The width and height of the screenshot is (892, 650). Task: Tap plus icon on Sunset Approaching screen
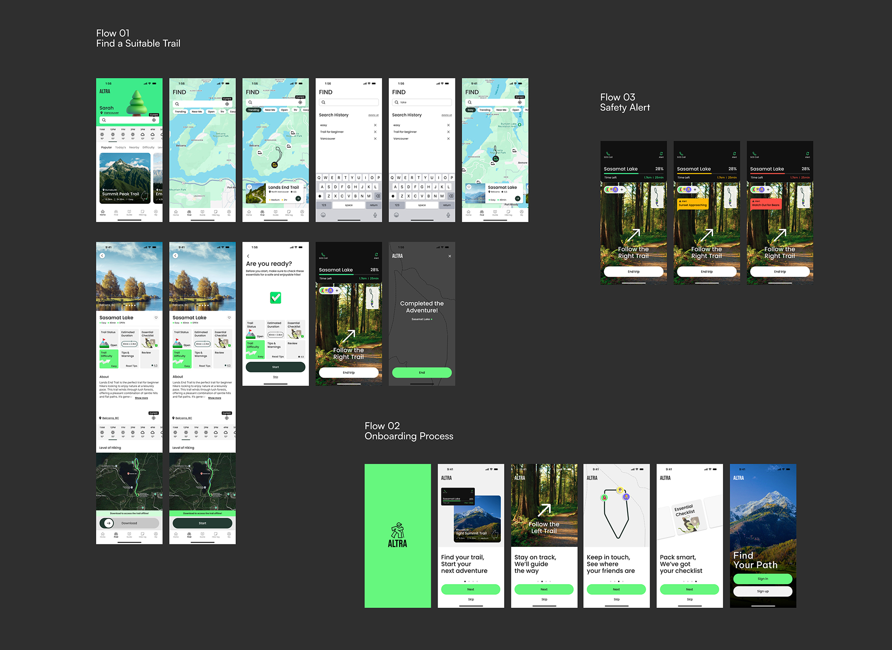pos(695,189)
